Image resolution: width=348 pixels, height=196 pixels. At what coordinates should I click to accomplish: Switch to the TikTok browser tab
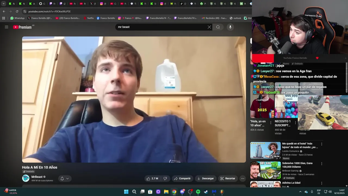(x=183, y=4)
